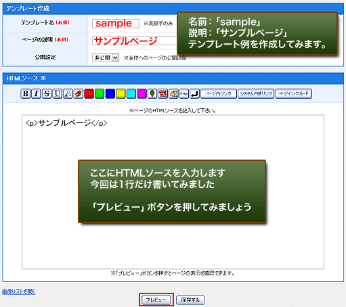
Task: Click the shop image icon in toolbar
Action: coord(163,93)
